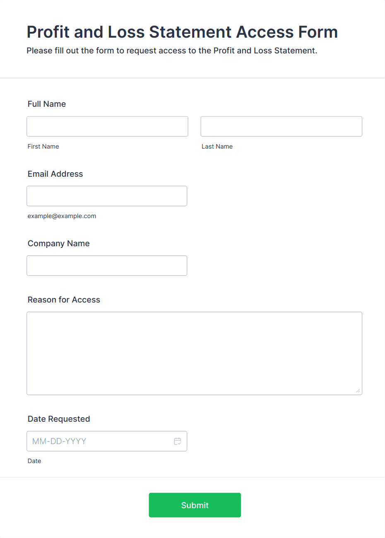Click the First Name sublabel
This screenshot has height=538, width=385.
(43, 147)
